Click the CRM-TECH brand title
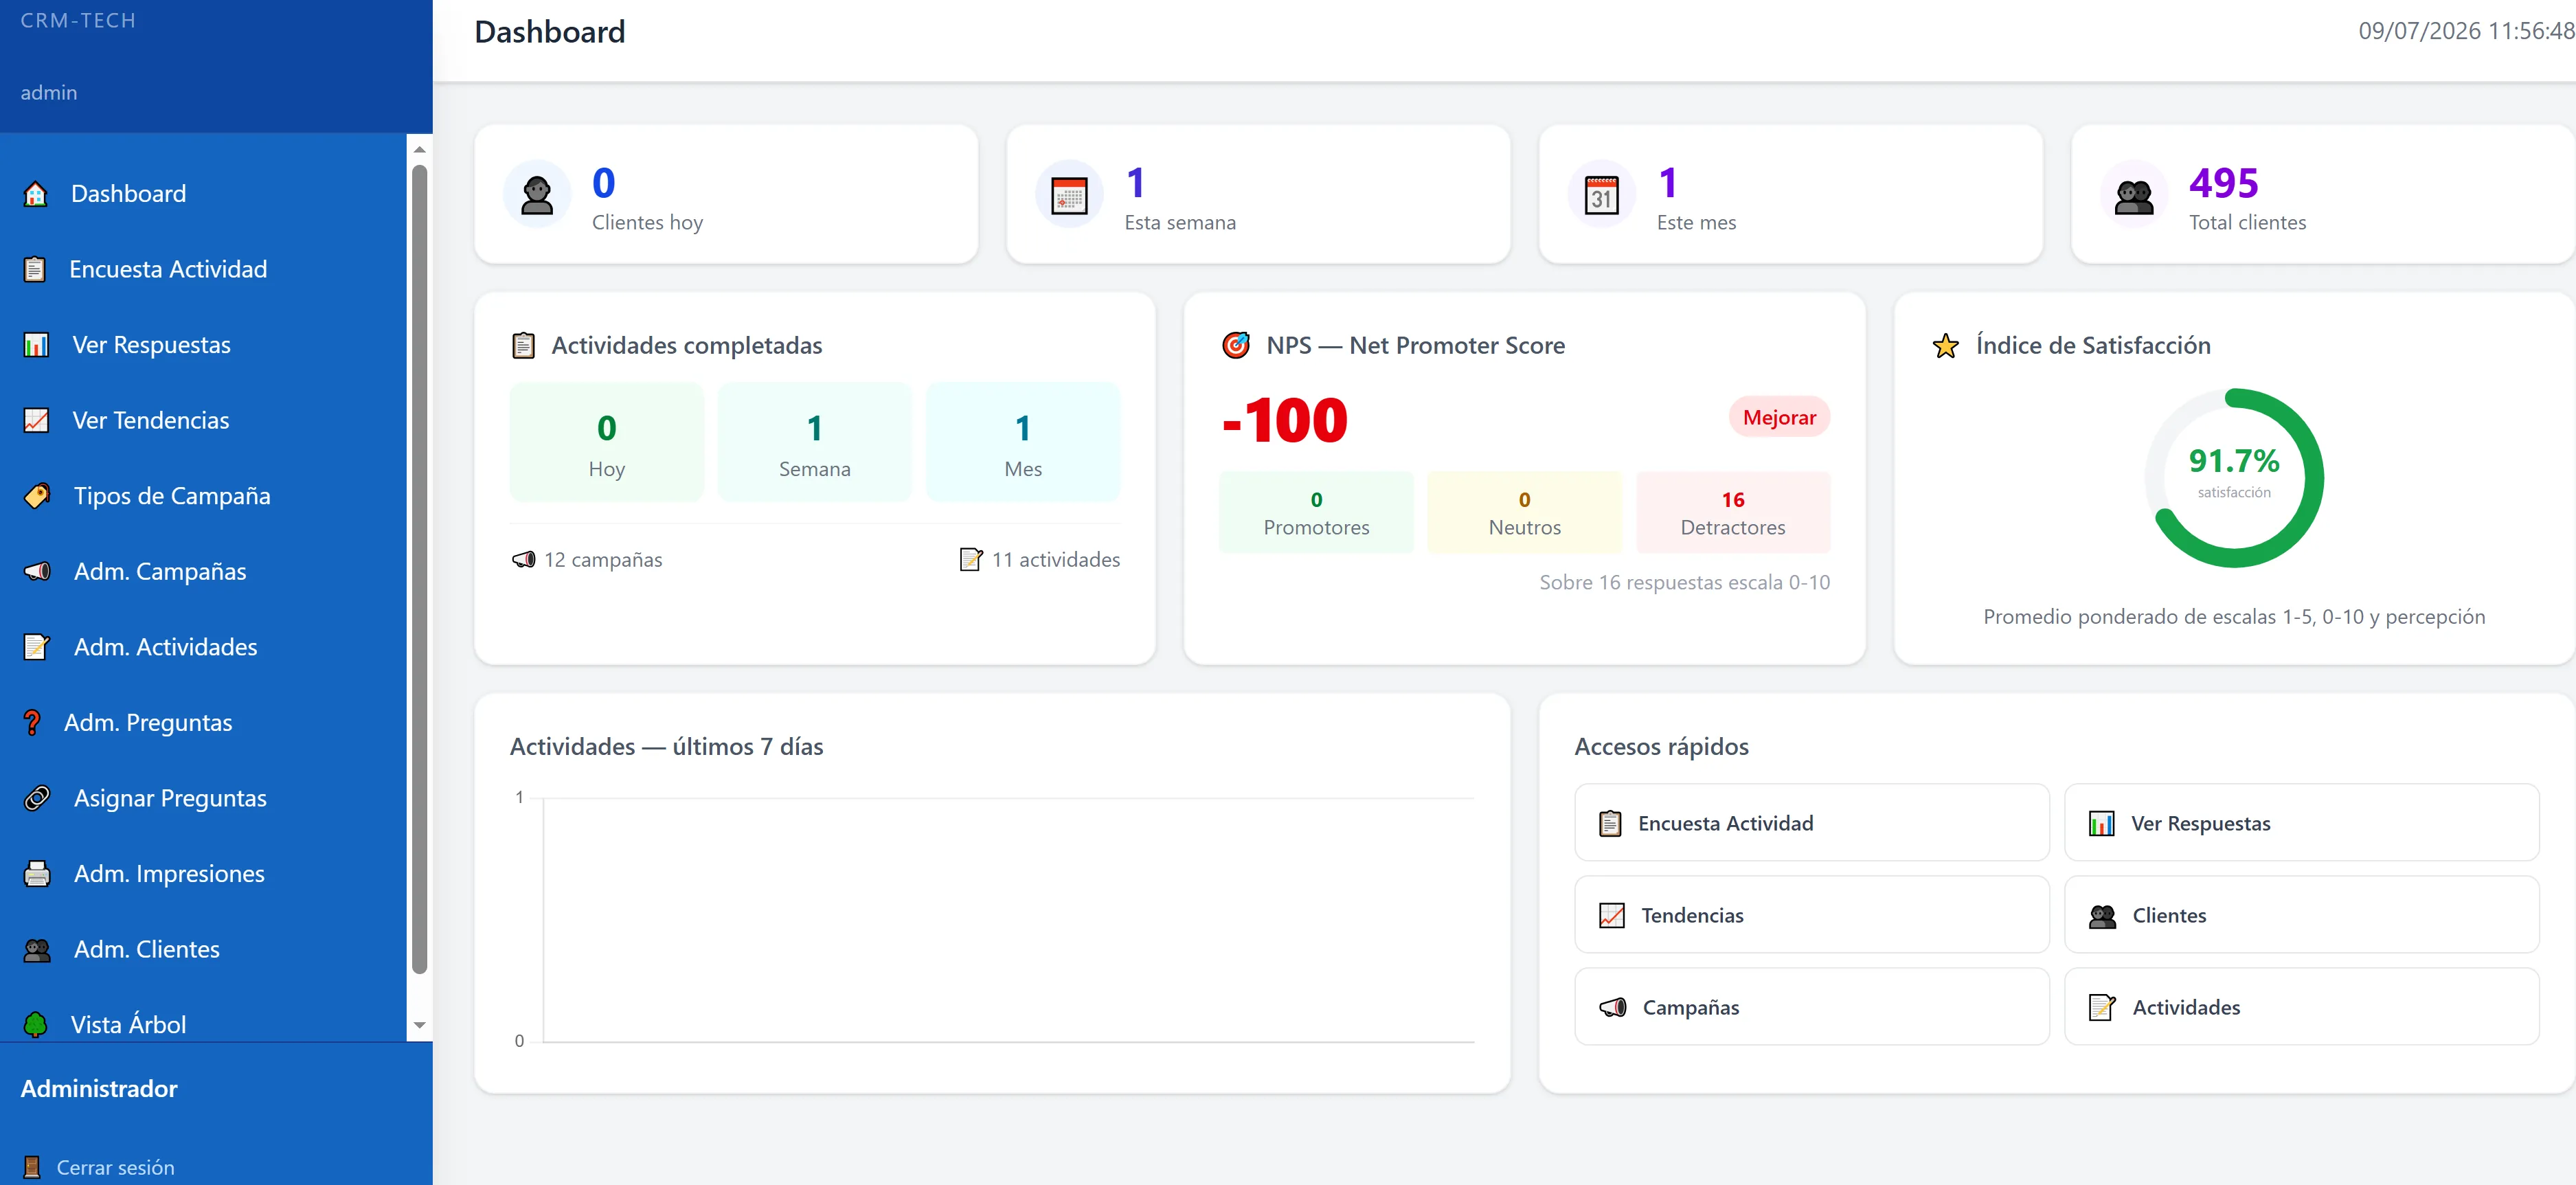This screenshot has height=1185, width=2576. (78, 20)
